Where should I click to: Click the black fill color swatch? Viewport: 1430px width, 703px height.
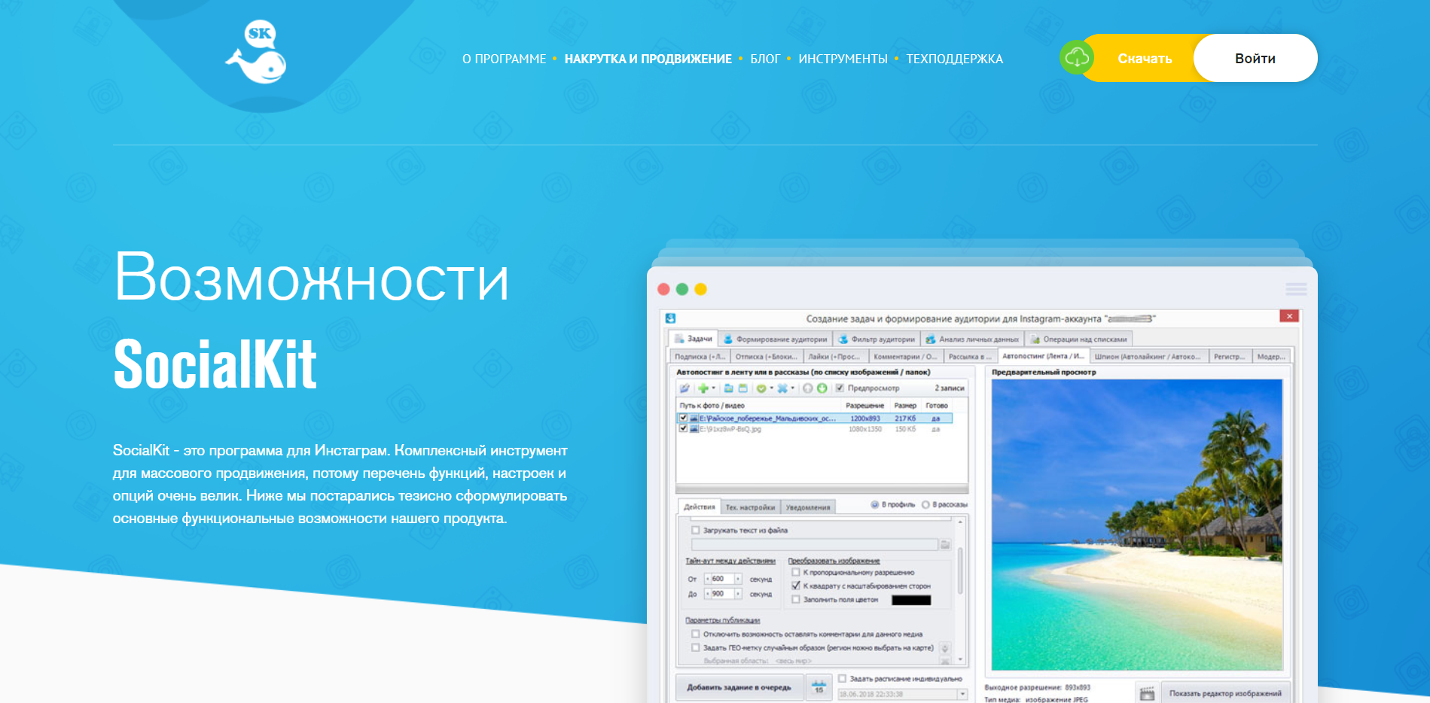pyautogui.click(x=911, y=600)
